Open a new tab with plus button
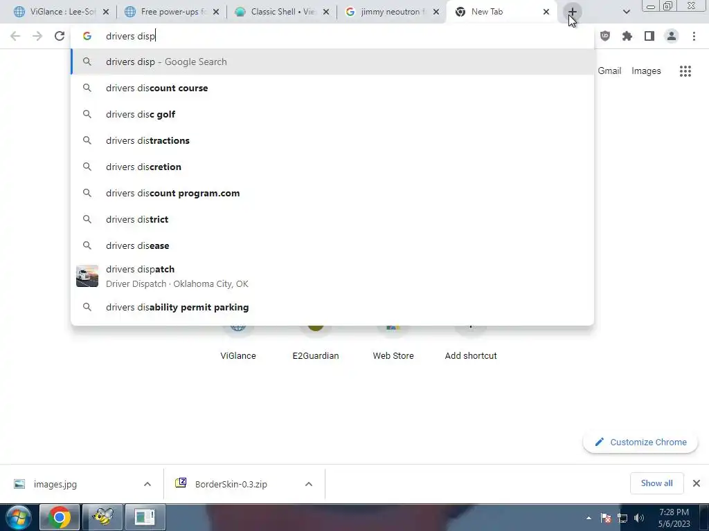The height and width of the screenshot is (531, 709). 572,12
